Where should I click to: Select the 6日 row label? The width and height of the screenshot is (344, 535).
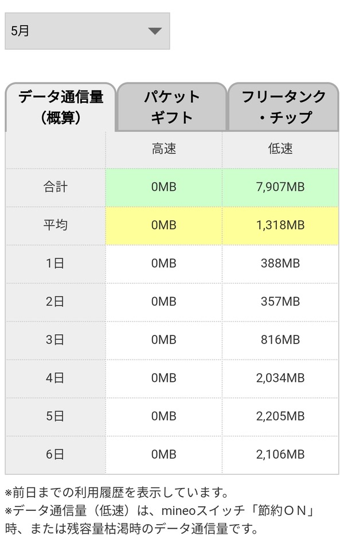(x=55, y=455)
